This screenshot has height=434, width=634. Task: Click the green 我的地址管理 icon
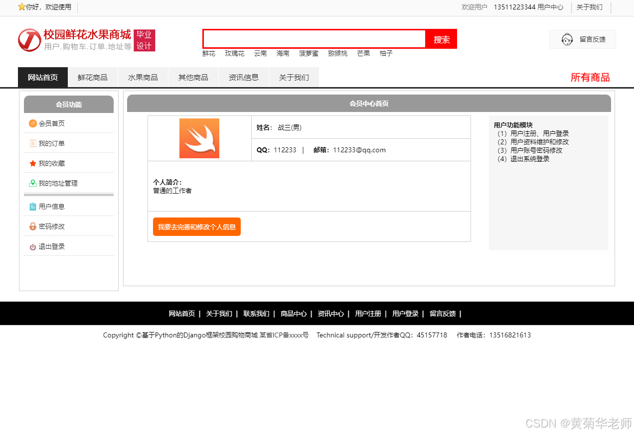[33, 183]
